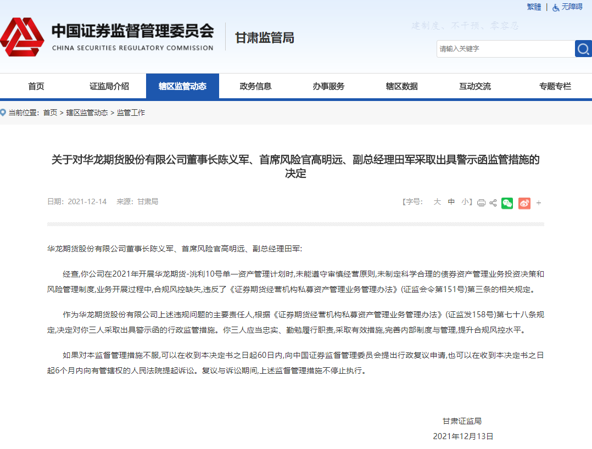Click the 首页 breadcrumb link
This screenshot has height=449, width=592.
[50, 113]
